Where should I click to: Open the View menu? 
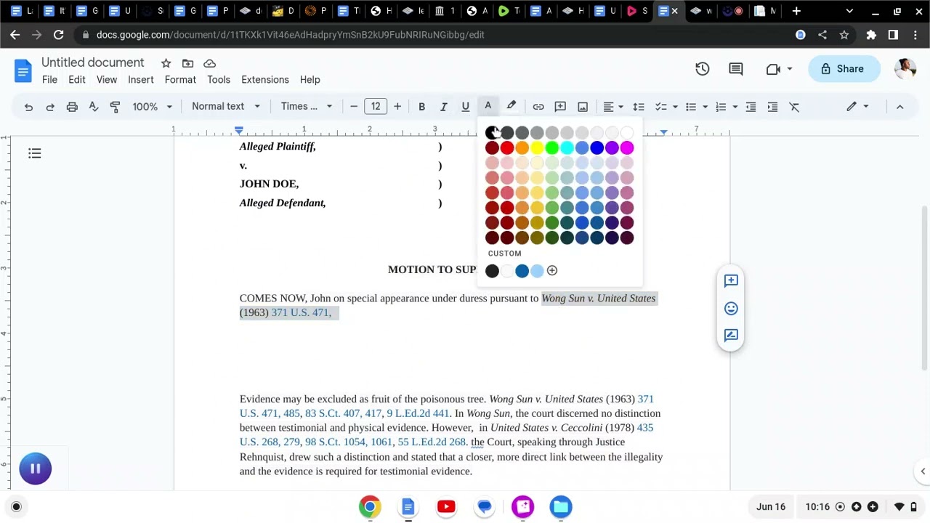(107, 80)
